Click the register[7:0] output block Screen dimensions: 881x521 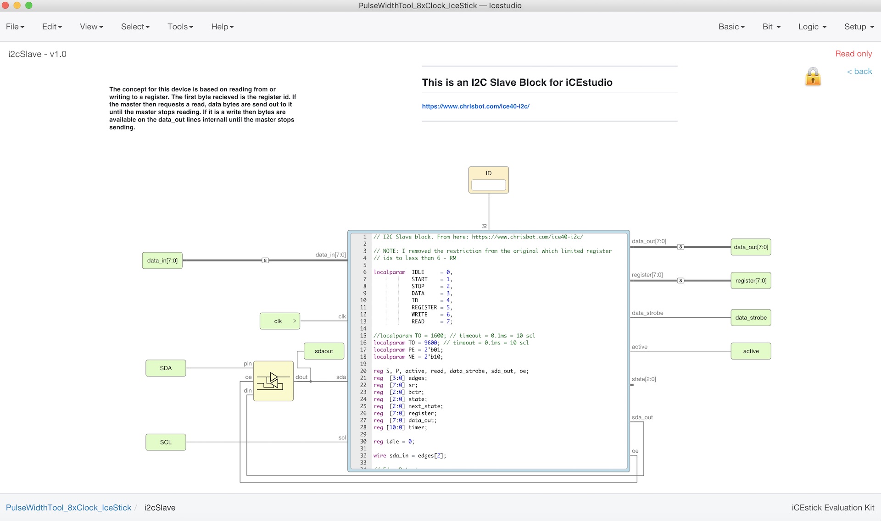[750, 281]
